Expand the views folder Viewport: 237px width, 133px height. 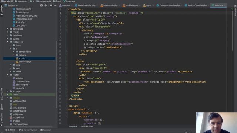click(x=10, y=71)
